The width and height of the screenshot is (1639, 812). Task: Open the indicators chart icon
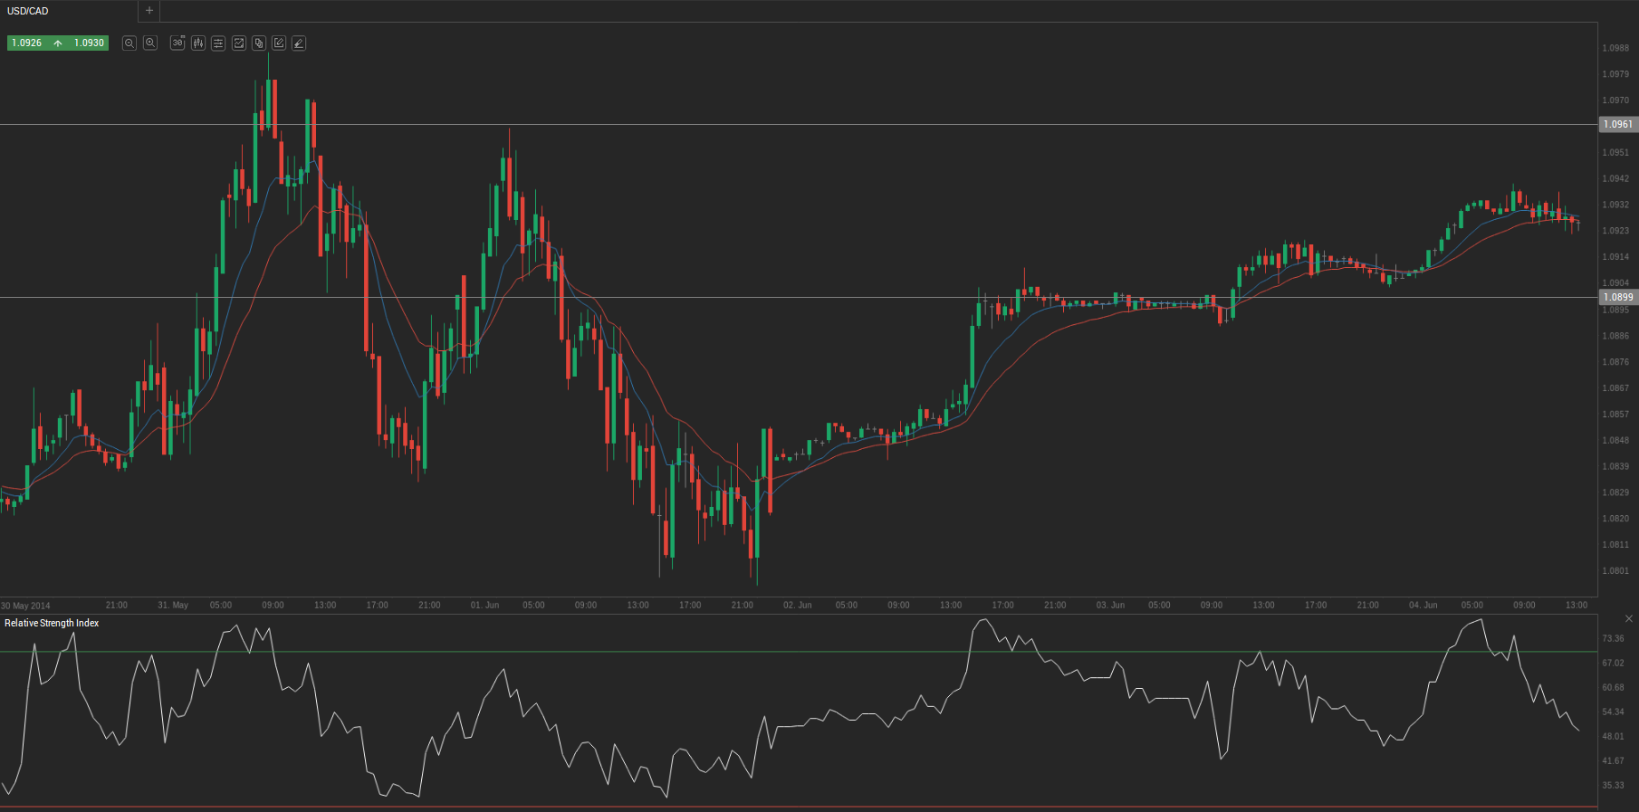(239, 43)
